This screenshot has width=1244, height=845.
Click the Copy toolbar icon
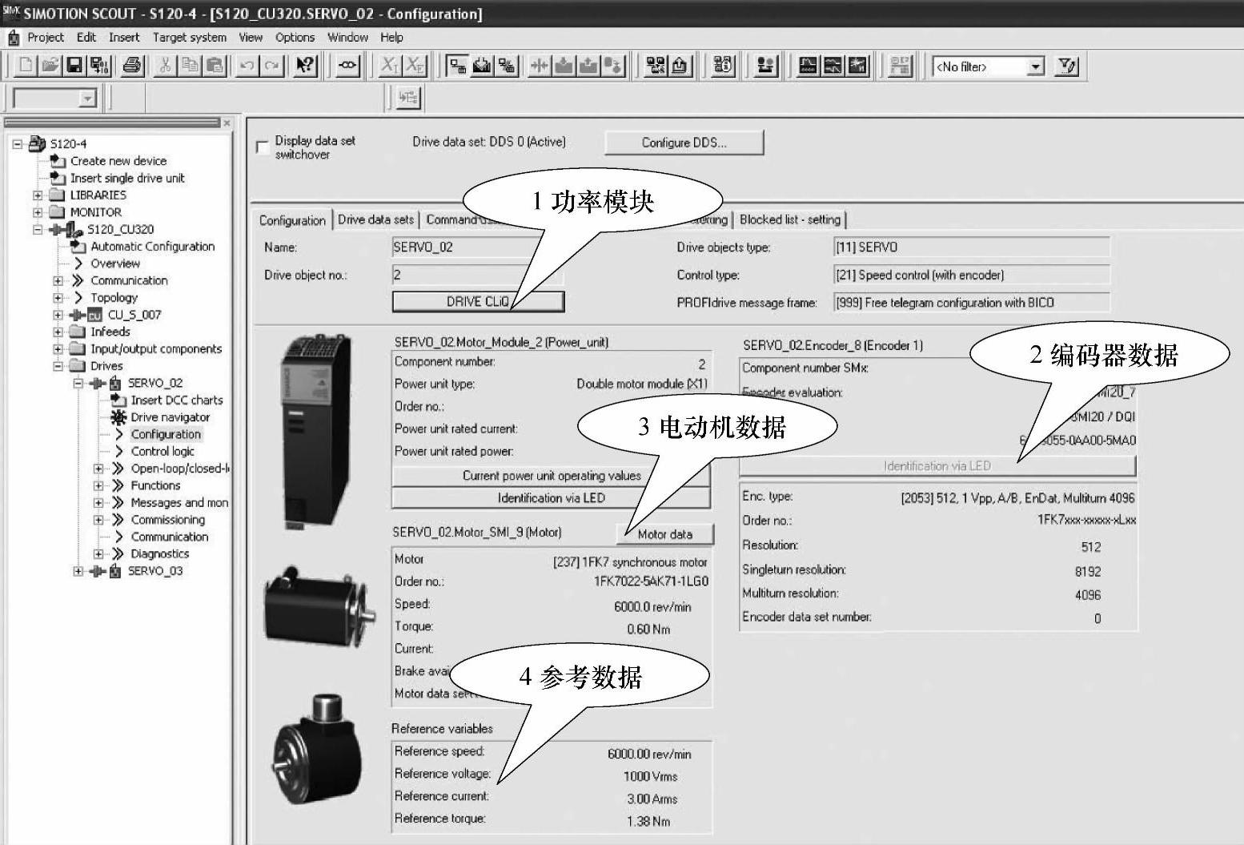point(191,66)
